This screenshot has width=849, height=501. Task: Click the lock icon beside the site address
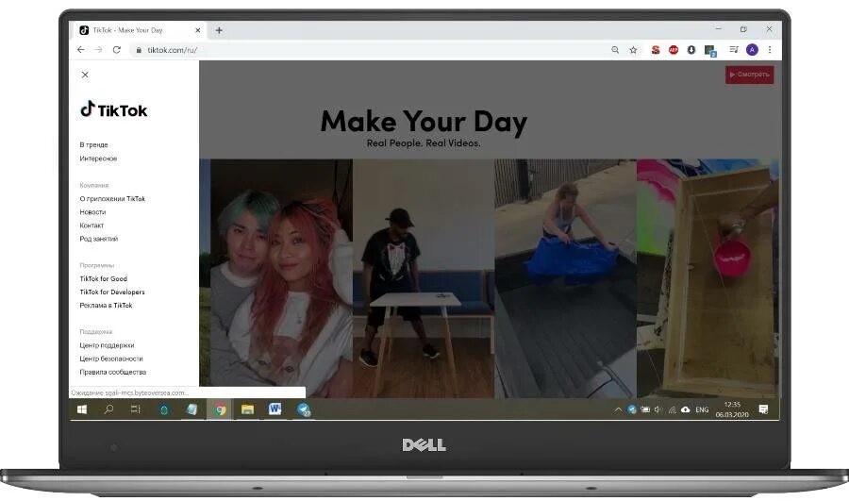(139, 50)
